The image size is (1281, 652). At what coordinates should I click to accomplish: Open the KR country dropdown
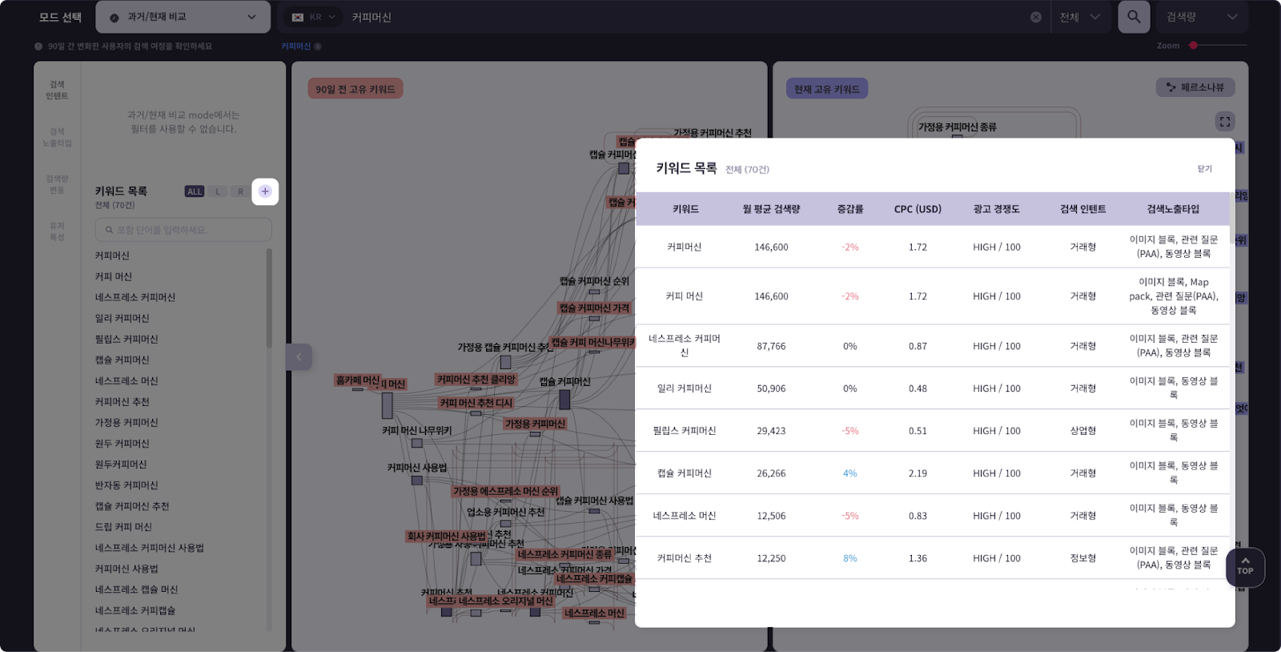(x=313, y=17)
